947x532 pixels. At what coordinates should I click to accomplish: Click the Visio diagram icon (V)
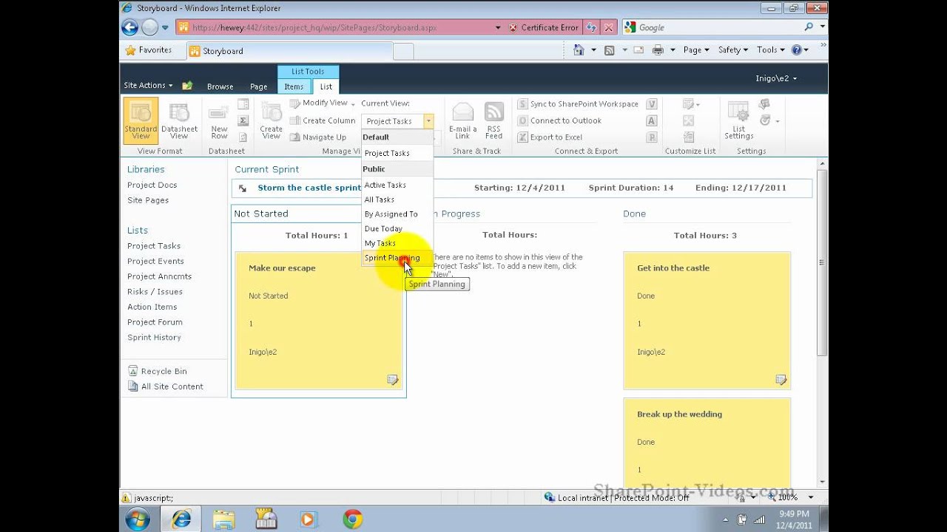[652, 104]
